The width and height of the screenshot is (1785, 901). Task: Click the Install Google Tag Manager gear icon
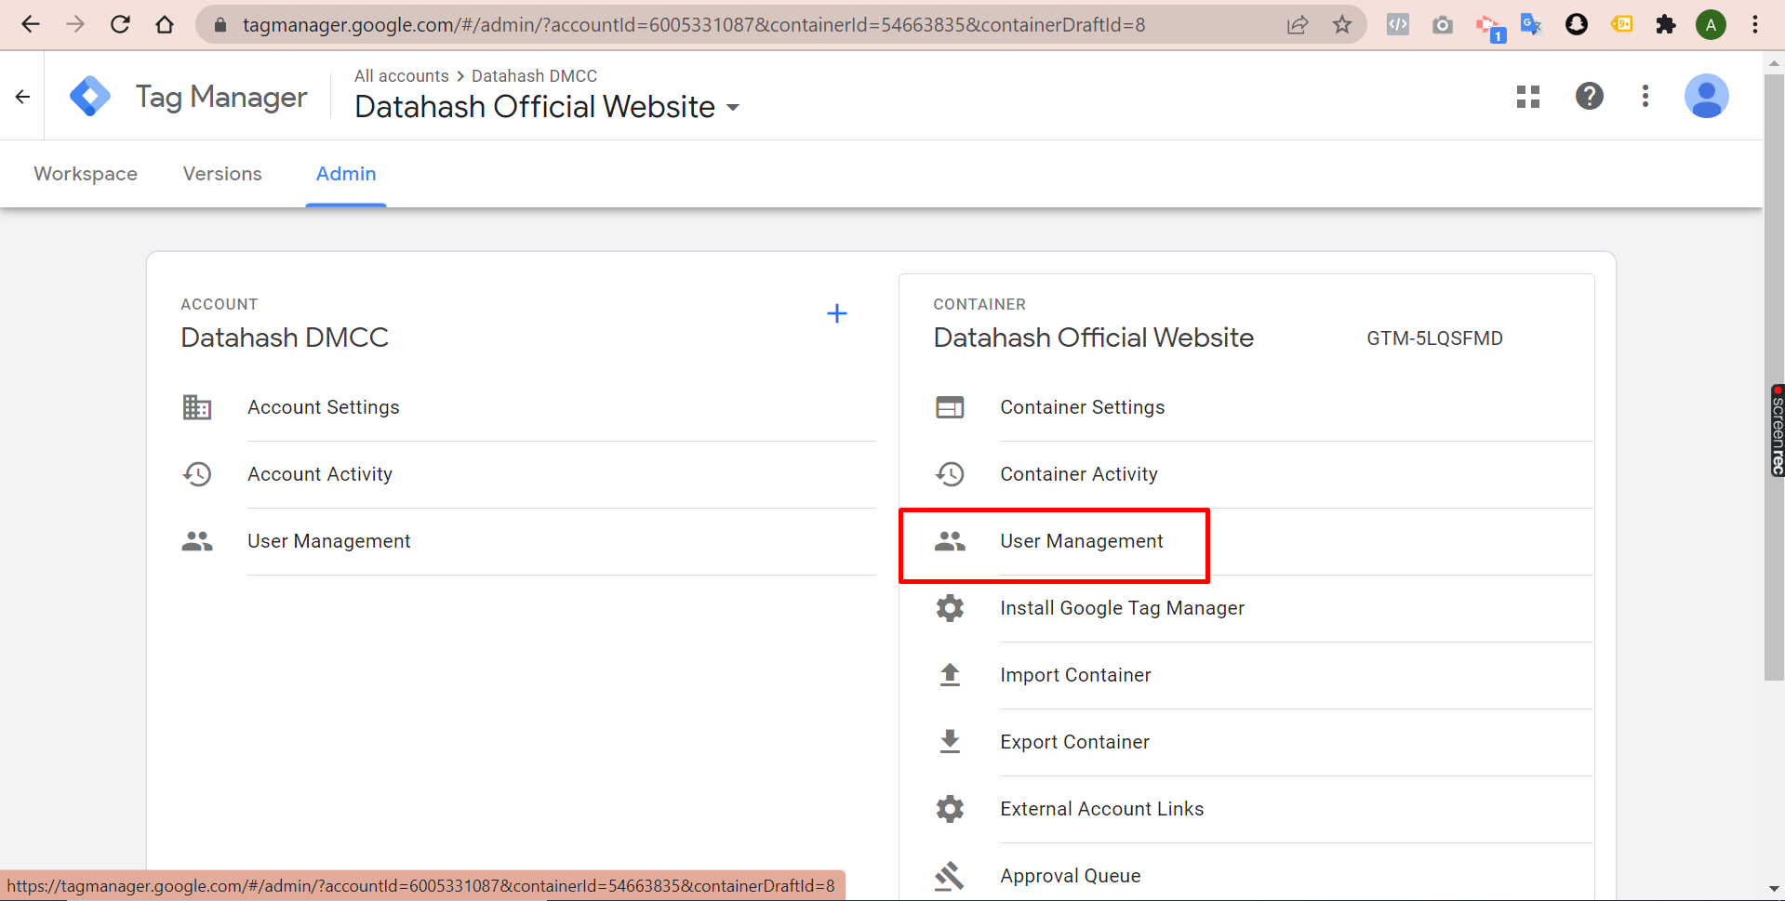[950, 608]
